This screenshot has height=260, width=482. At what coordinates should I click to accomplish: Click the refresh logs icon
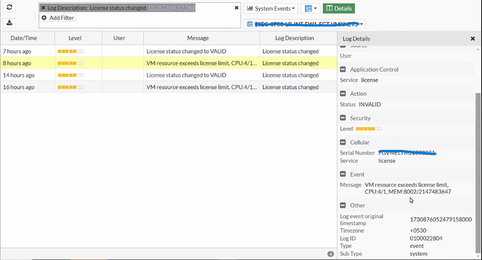pyautogui.click(x=9, y=8)
